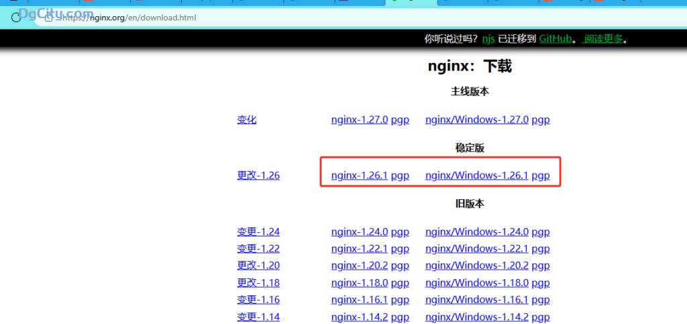Download nginx-1.27.0 source
This screenshot has width=687, height=324.
[x=360, y=119]
